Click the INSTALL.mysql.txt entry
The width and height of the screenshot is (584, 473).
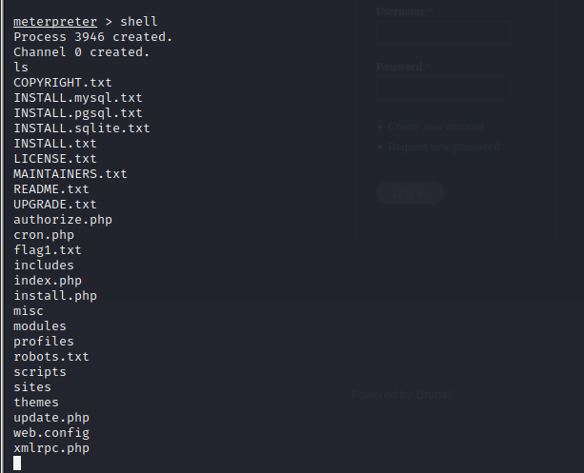(x=77, y=98)
